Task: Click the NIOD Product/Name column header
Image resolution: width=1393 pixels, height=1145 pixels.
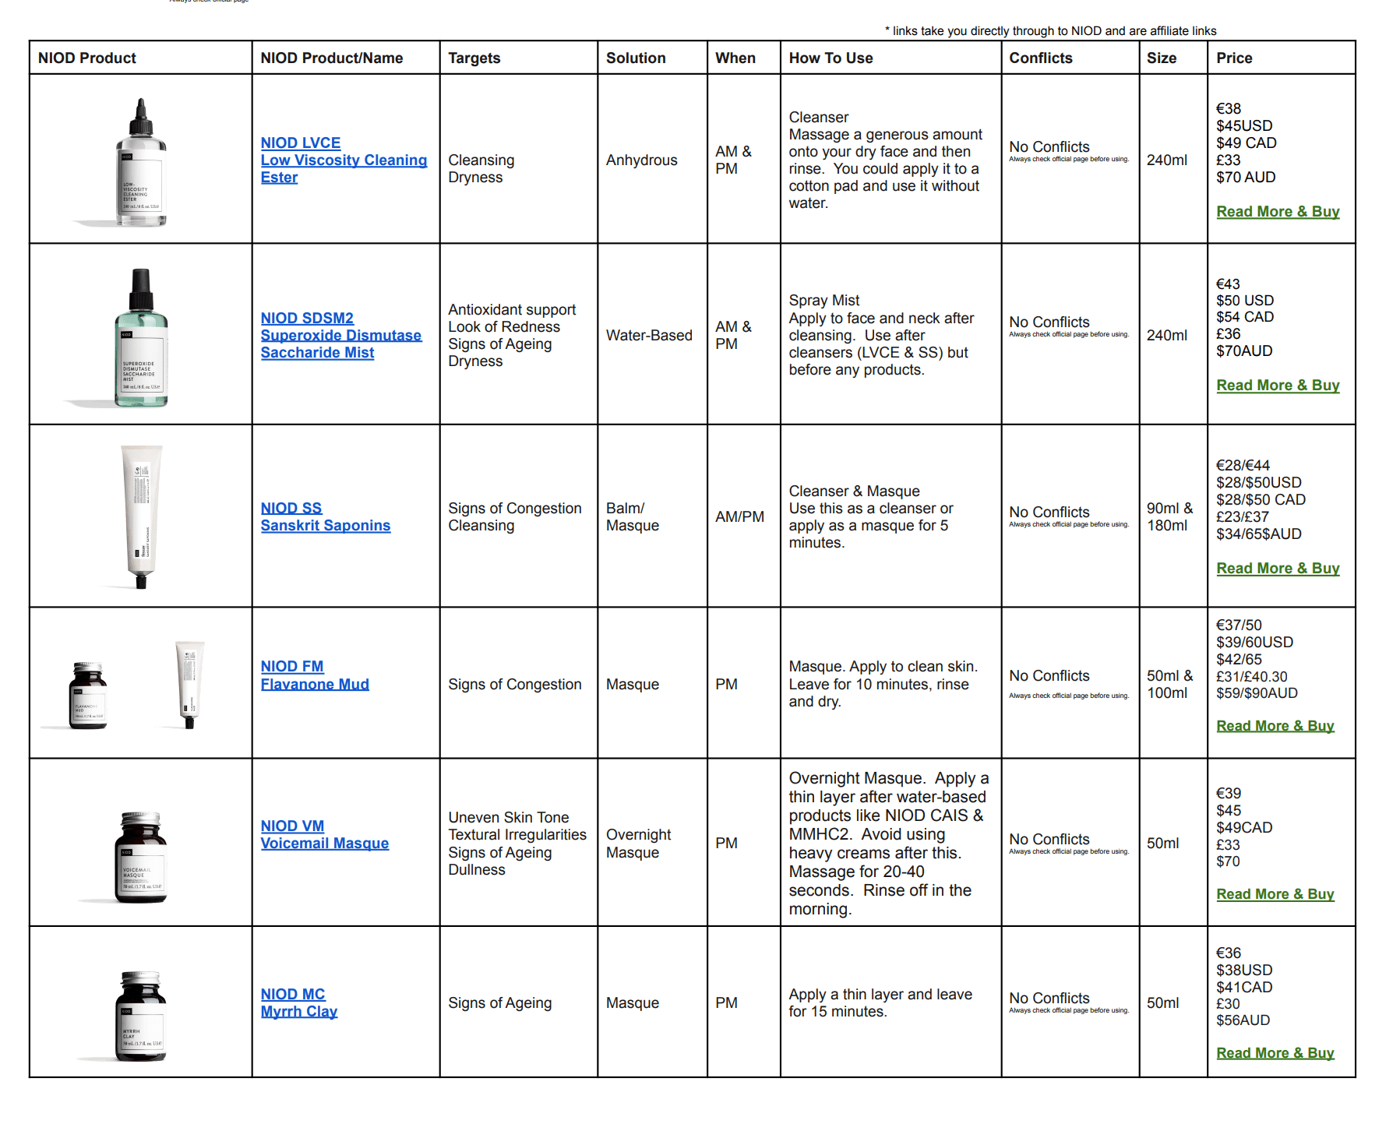Action: (x=332, y=58)
